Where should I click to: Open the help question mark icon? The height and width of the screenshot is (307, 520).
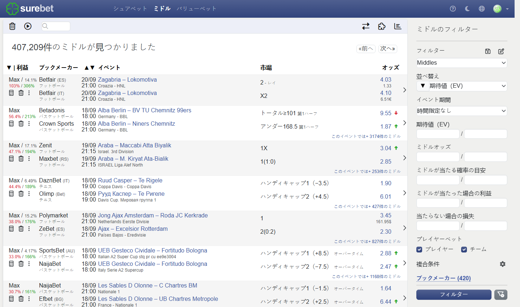(453, 9)
